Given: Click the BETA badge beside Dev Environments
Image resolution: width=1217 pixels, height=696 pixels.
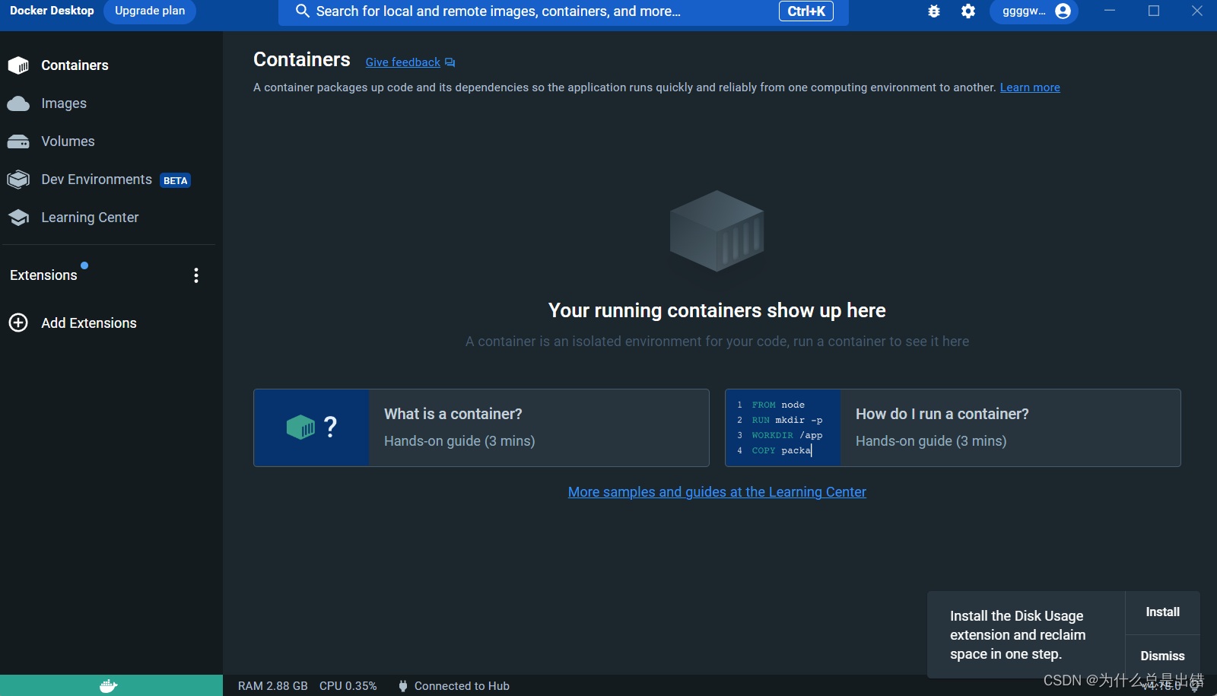Looking at the screenshot, I should (x=175, y=180).
